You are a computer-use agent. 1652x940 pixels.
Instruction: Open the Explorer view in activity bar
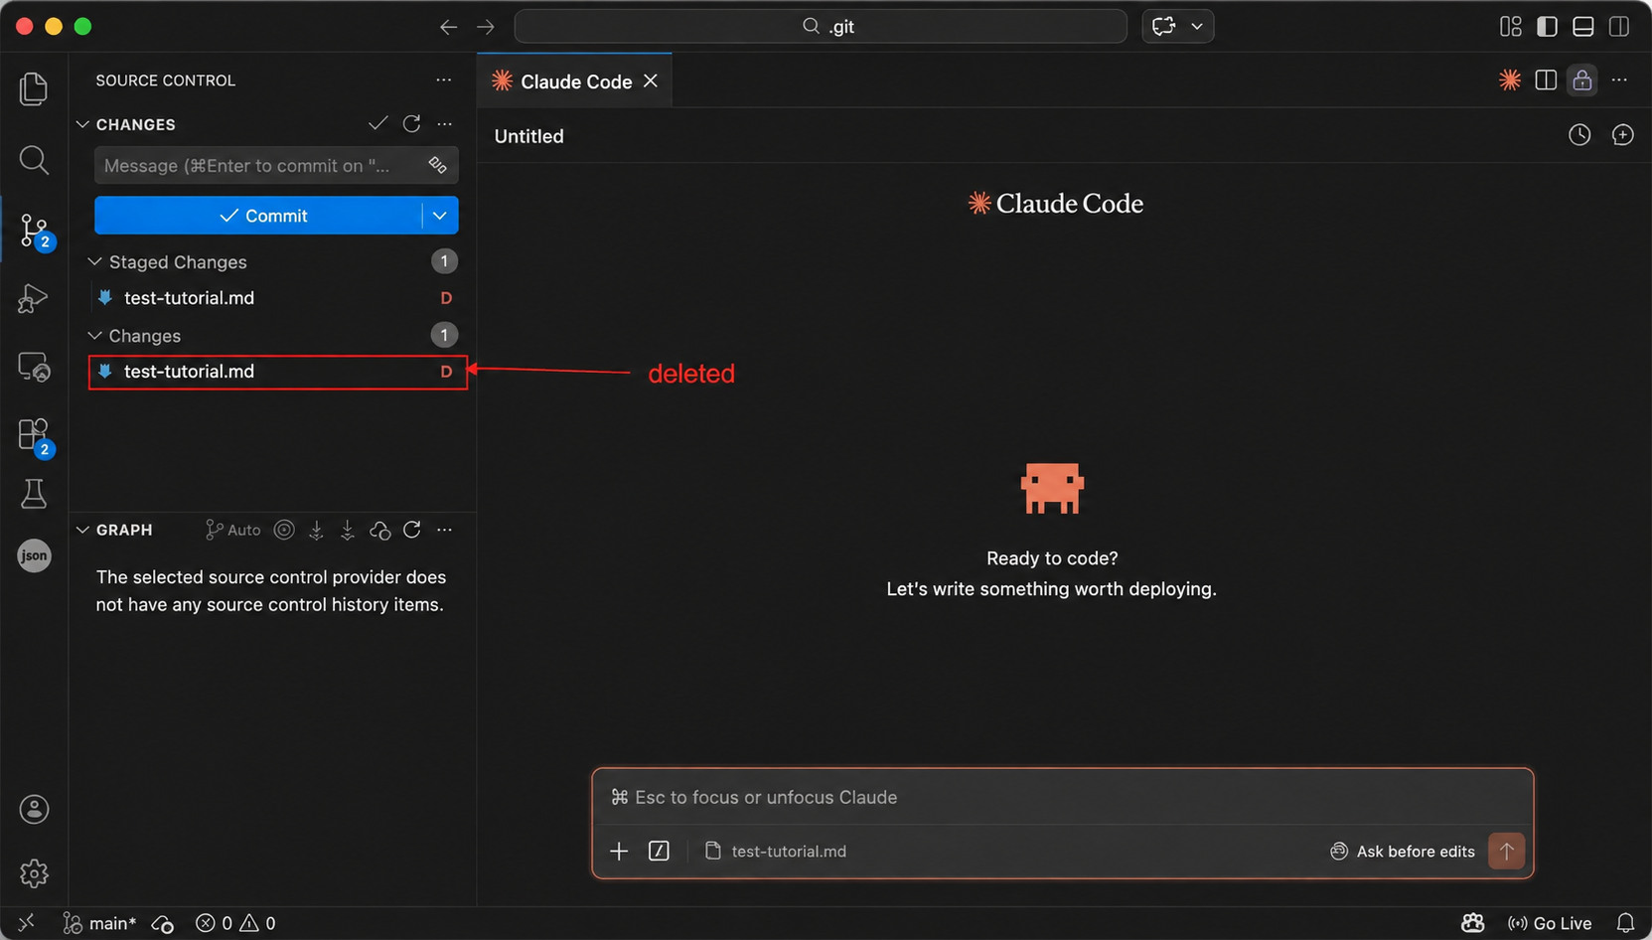click(x=34, y=89)
